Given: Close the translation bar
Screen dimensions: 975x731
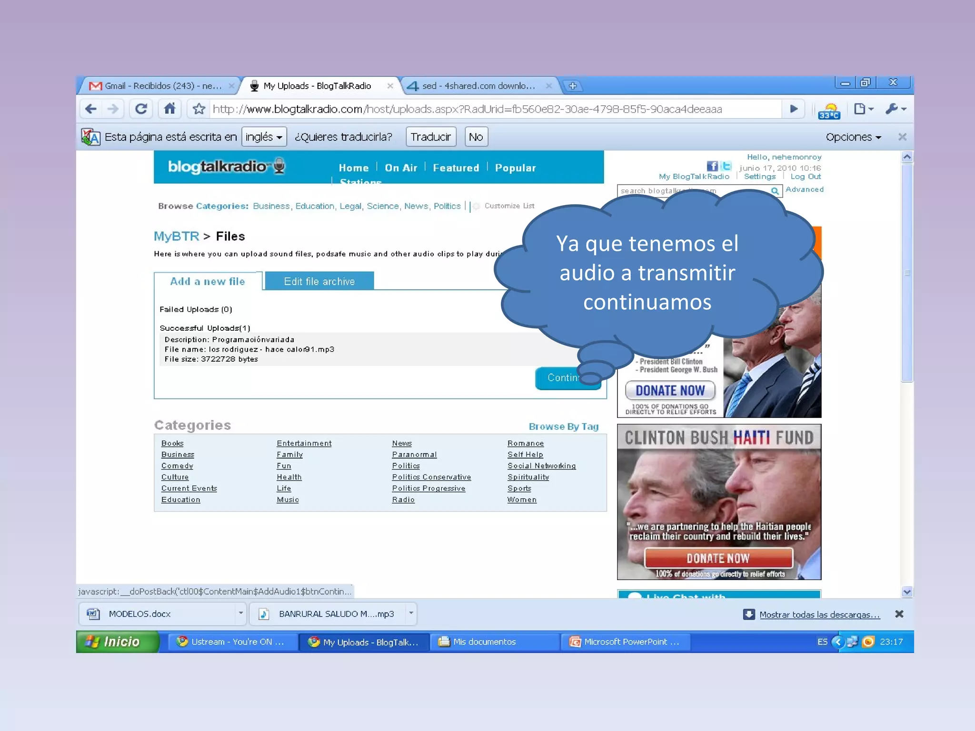Looking at the screenshot, I should click(902, 137).
